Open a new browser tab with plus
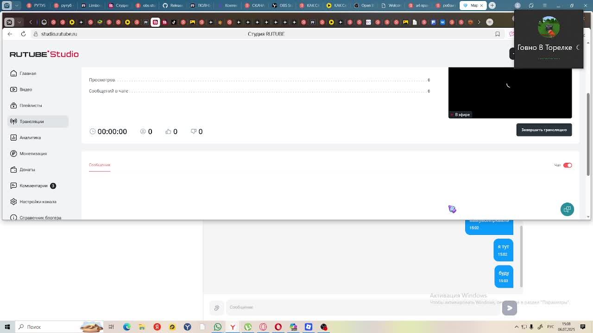This screenshot has height=333, width=593. pos(492,6)
